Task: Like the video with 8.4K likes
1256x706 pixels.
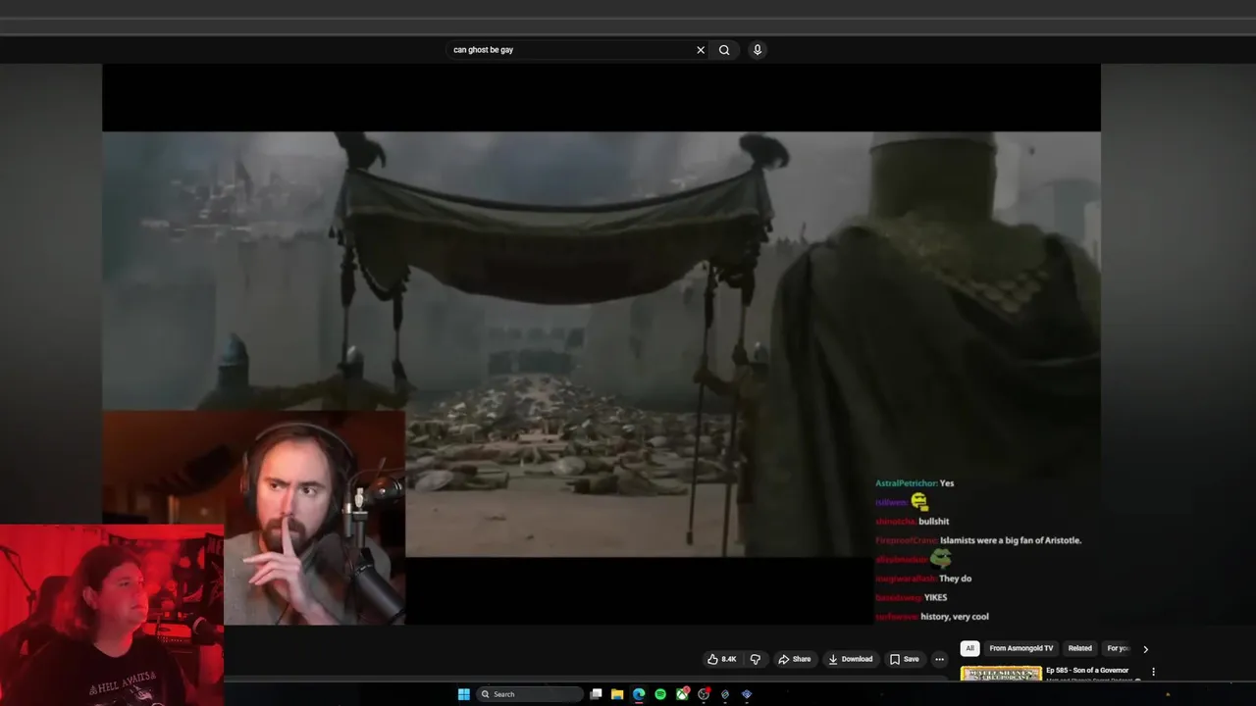Action: pyautogui.click(x=722, y=659)
